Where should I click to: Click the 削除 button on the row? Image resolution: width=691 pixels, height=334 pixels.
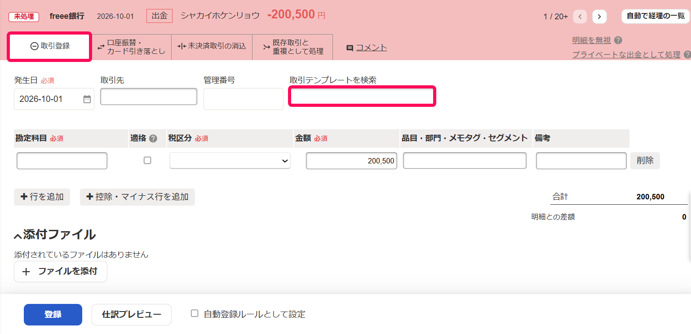pos(645,161)
